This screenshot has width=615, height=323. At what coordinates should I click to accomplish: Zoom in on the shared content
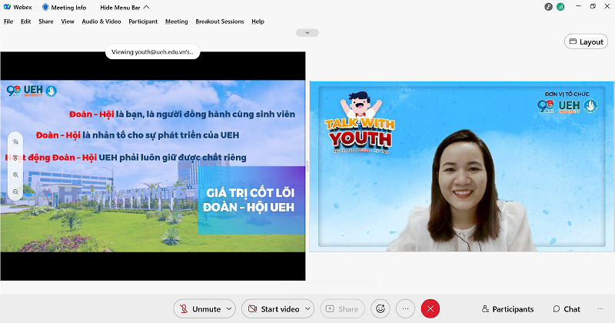[15, 175]
